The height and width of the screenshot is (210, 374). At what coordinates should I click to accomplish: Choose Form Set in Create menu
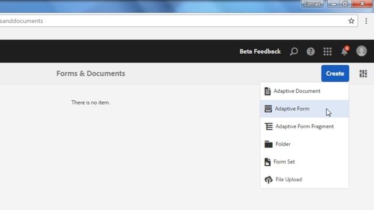[x=304, y=162]
